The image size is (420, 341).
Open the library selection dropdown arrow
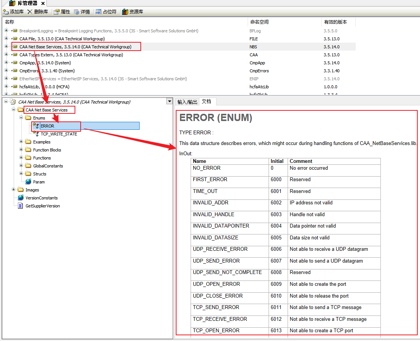tap(169, 102)
